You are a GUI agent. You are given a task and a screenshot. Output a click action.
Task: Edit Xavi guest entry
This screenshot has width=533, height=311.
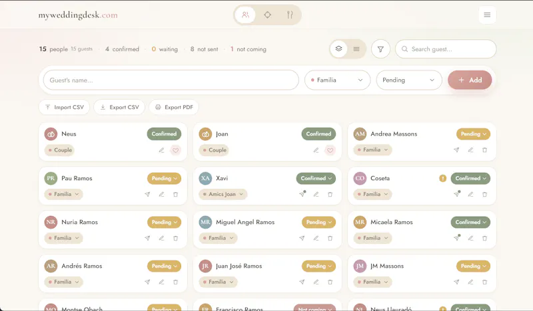[x=316, y=194]
